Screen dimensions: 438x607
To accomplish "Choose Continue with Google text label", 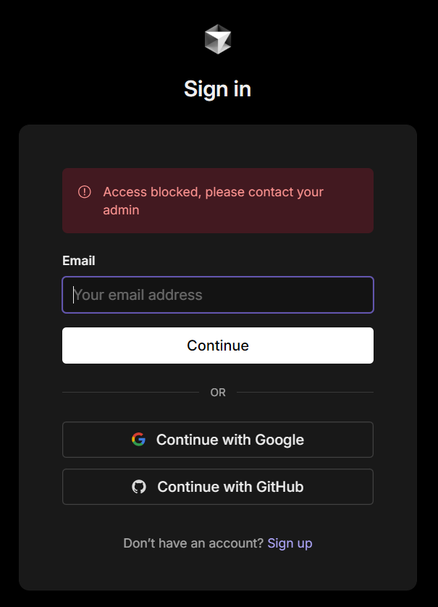I will (229, 440).
